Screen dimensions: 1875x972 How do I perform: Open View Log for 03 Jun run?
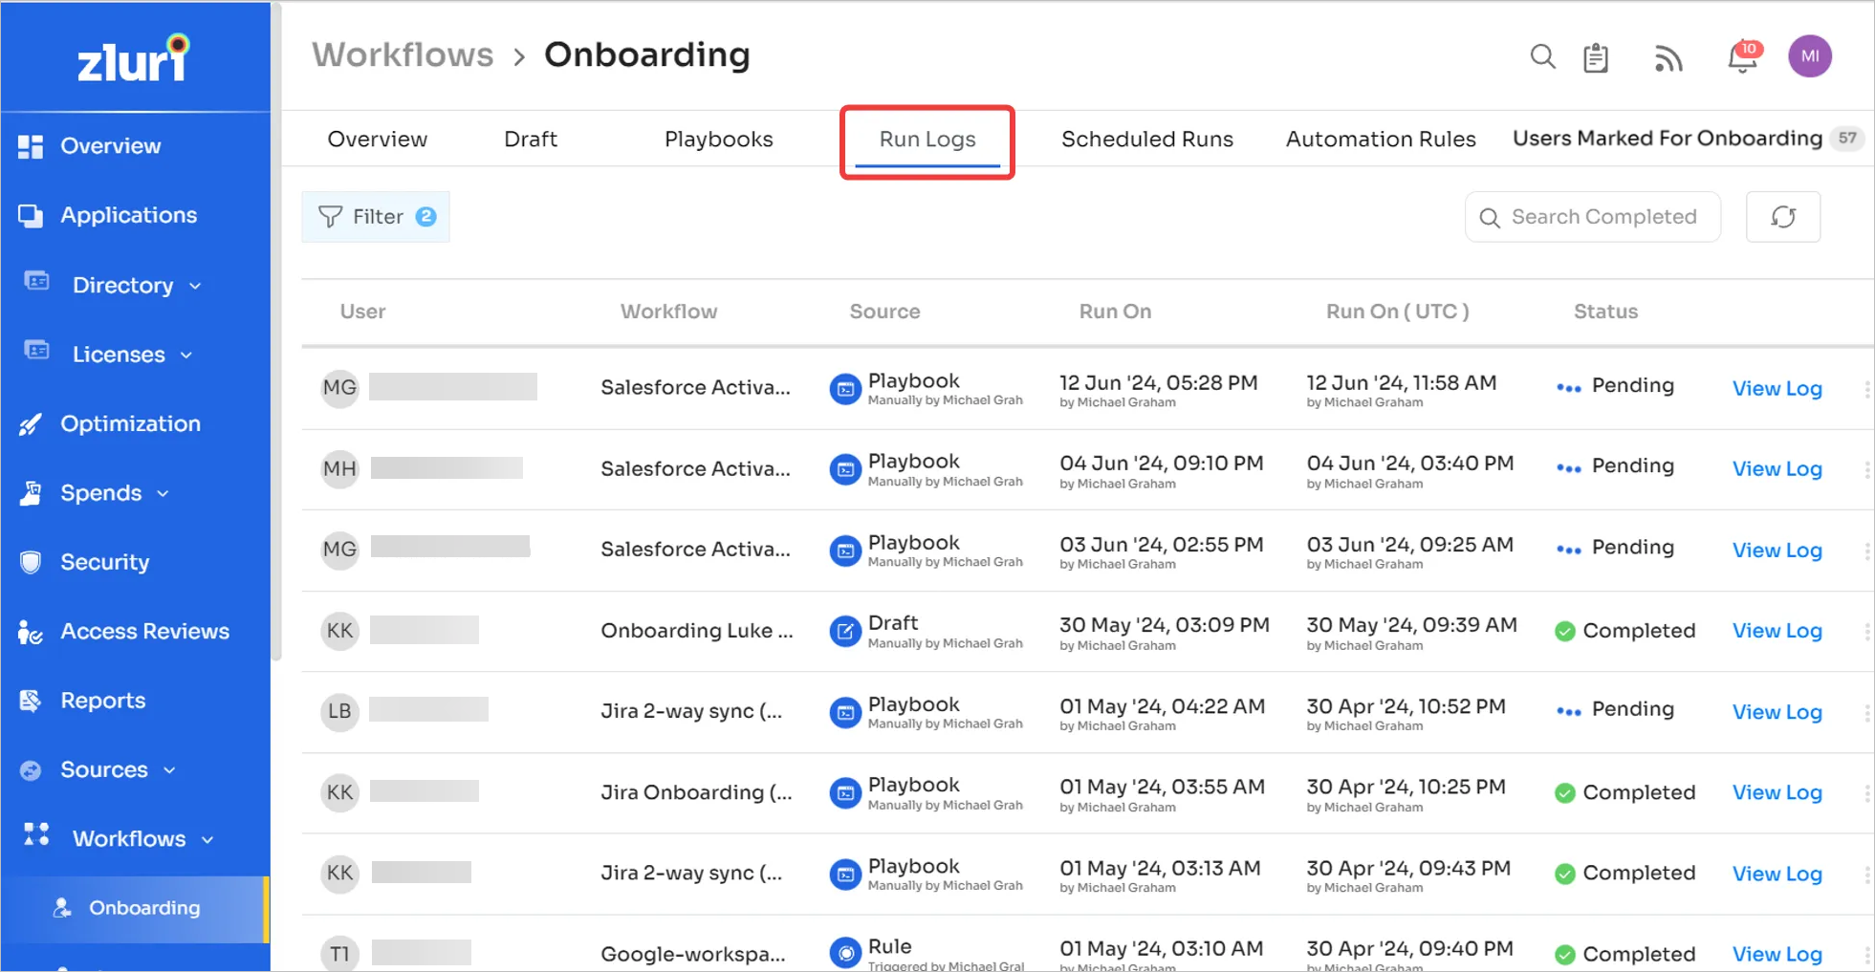point(1777,550)
